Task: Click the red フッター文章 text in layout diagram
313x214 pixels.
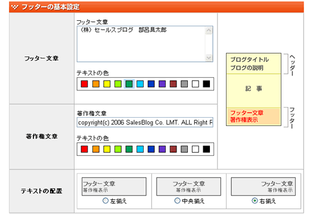Action: [x=247, y=113]
